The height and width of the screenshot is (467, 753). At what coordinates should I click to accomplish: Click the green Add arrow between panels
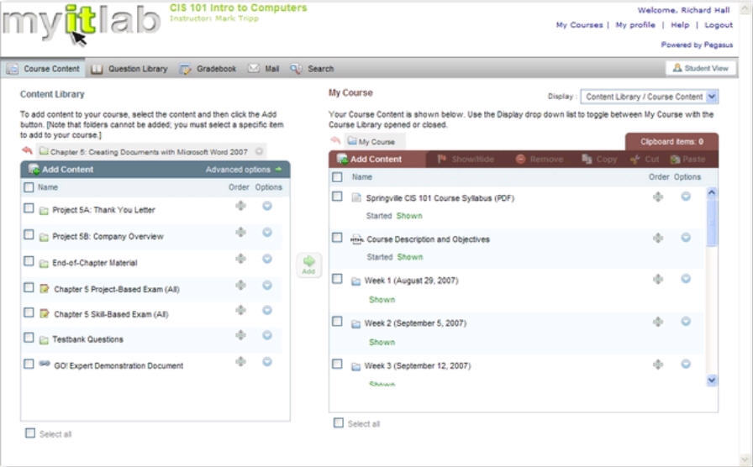click(308, 265)
